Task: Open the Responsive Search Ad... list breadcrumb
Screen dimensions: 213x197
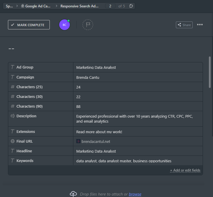Action: point(80,6)
